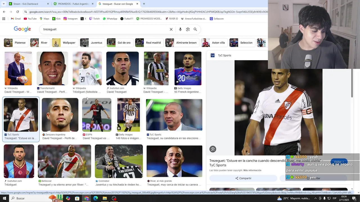Open Getty Images 93 French Argentine thumbnail
360x202 pixels.
tap(188, 68)
